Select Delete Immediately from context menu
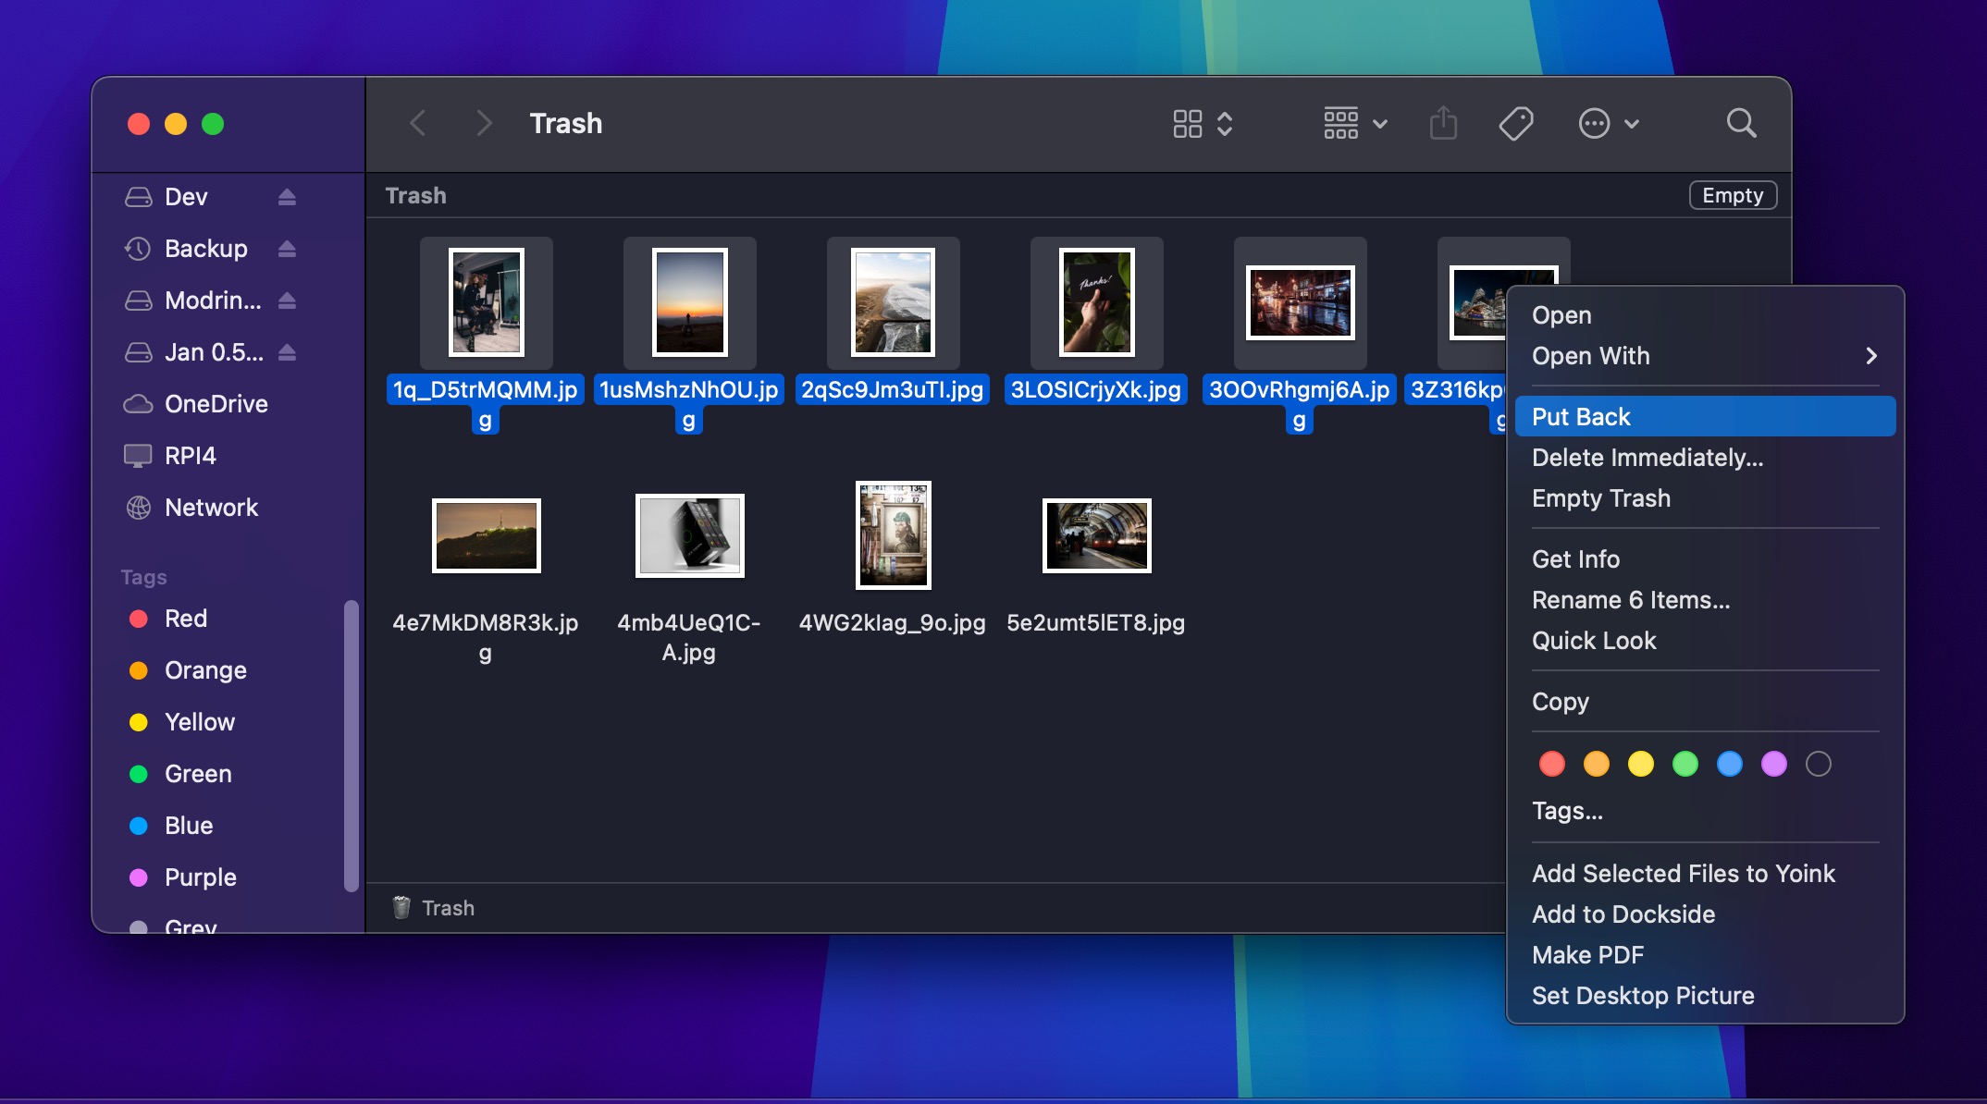This screenshot has width=1987, height=1104. (1647, 457)
